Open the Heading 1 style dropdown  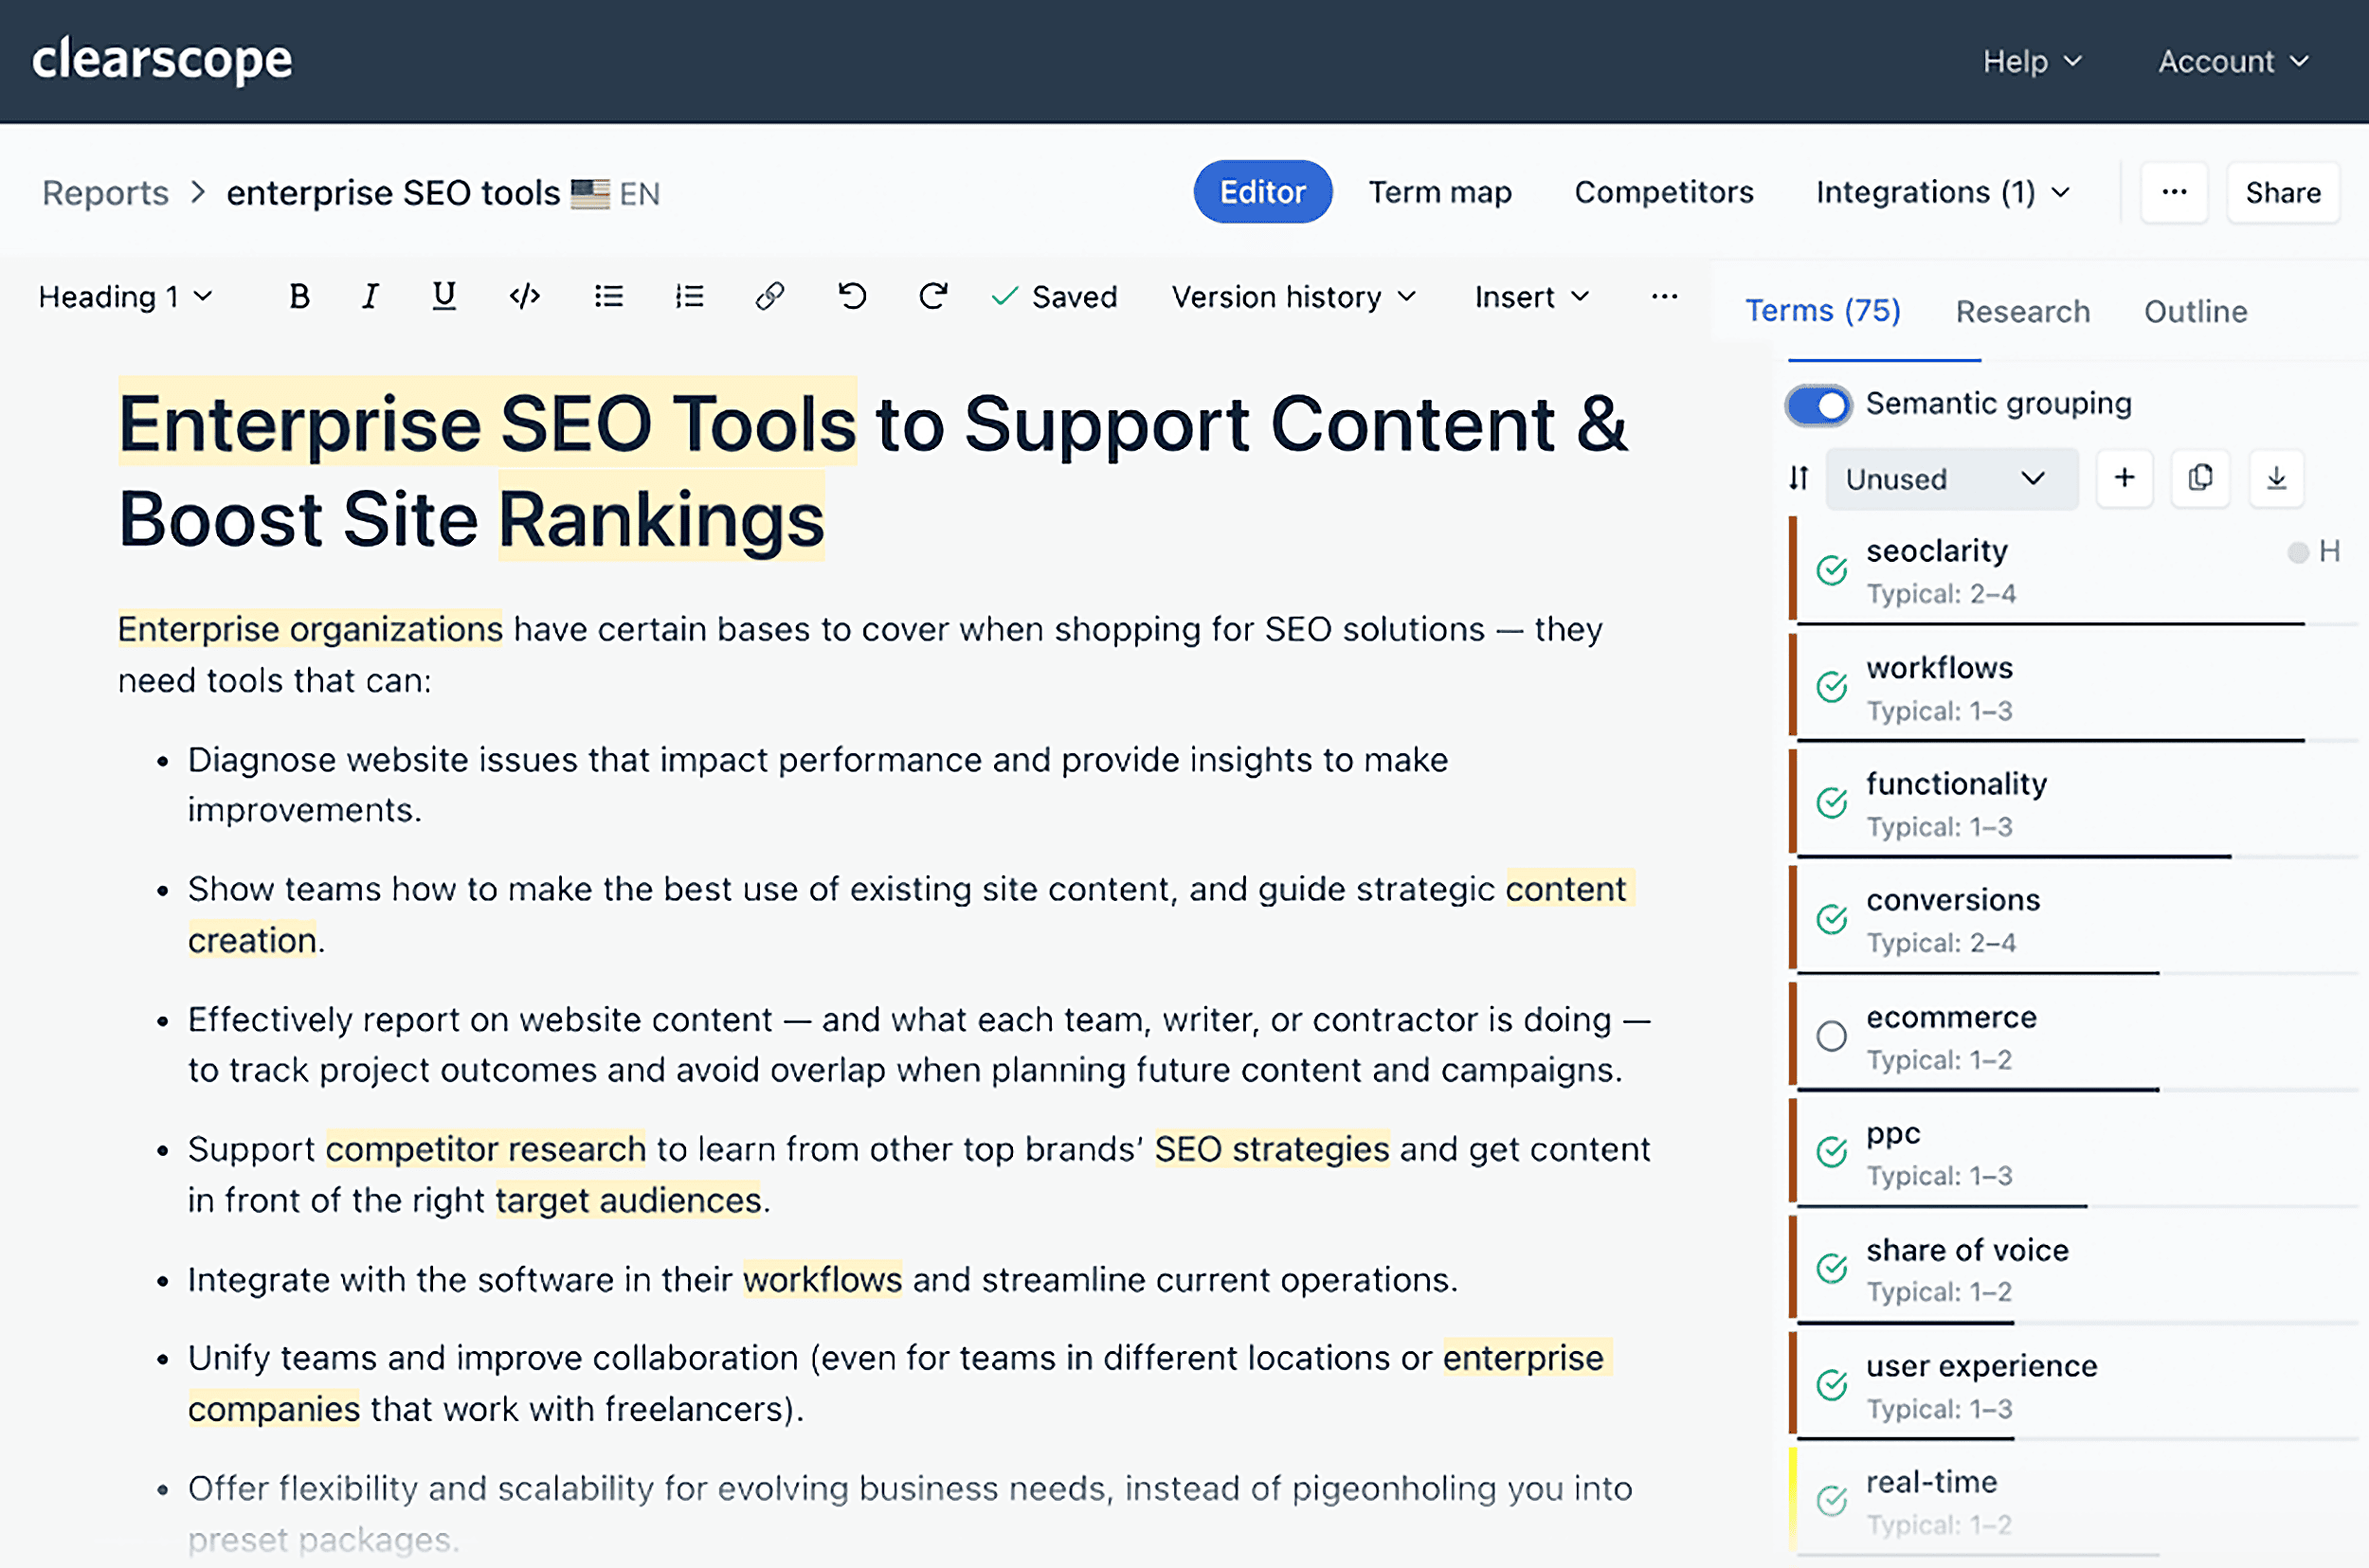[x=124, y=296]
